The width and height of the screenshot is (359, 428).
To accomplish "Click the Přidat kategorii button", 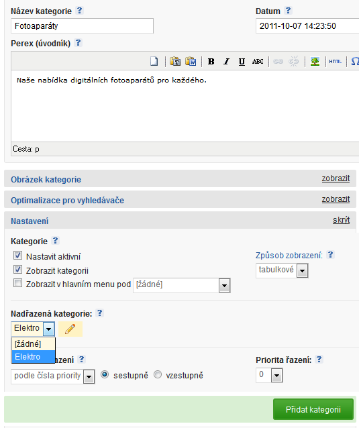I will click(313, 409).
